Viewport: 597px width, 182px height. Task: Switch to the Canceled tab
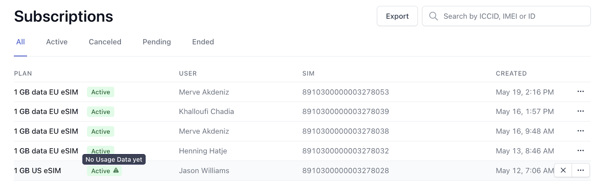click(x=105, y=42)
